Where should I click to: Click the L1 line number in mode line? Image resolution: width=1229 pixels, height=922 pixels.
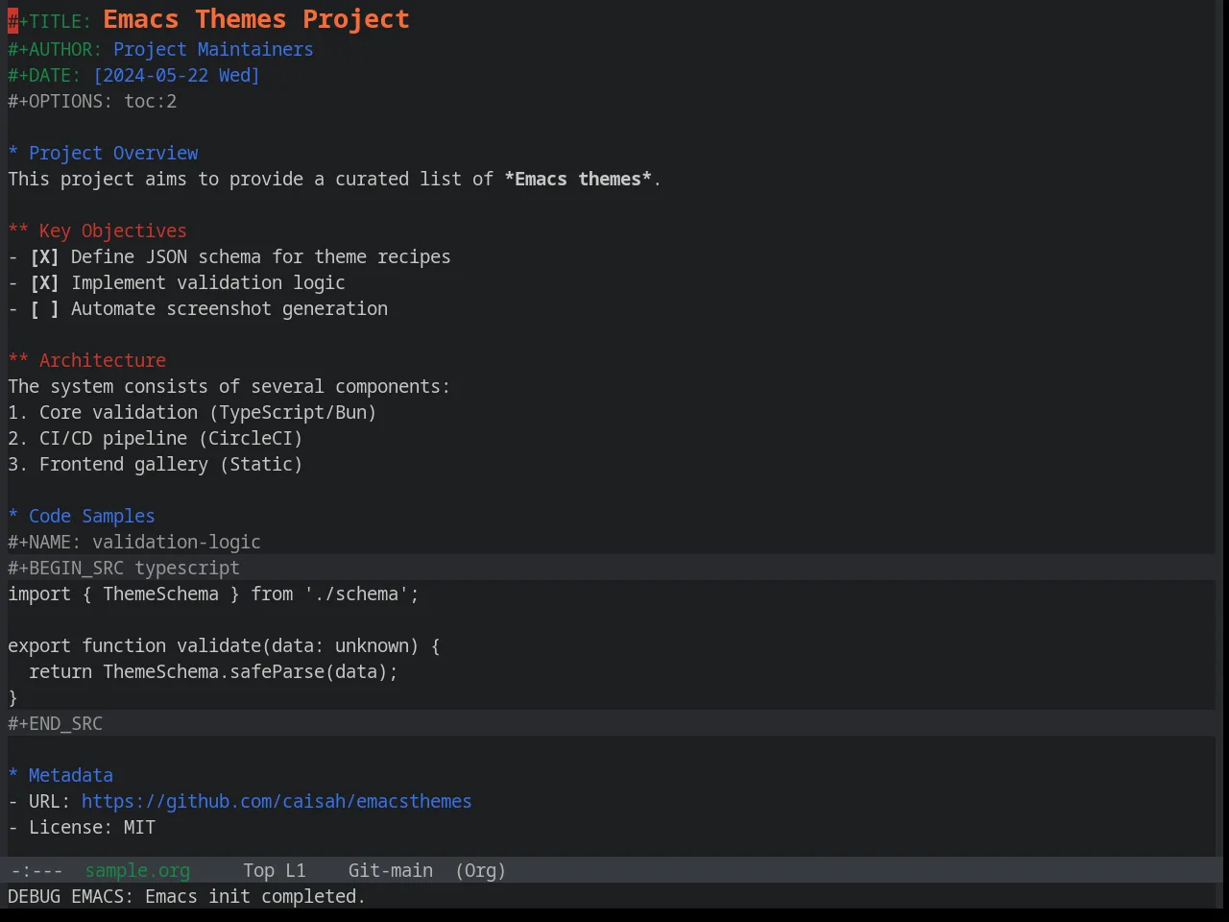[296, 871]
